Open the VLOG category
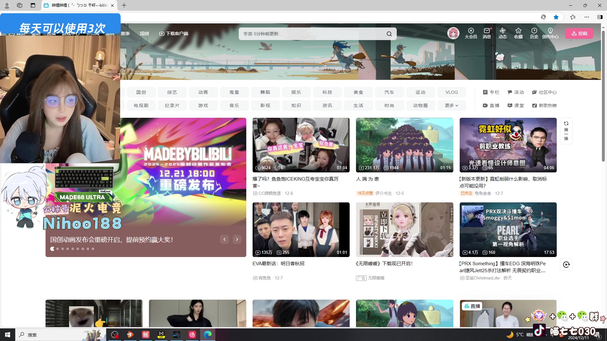607x341 pixels. (452, 92)
